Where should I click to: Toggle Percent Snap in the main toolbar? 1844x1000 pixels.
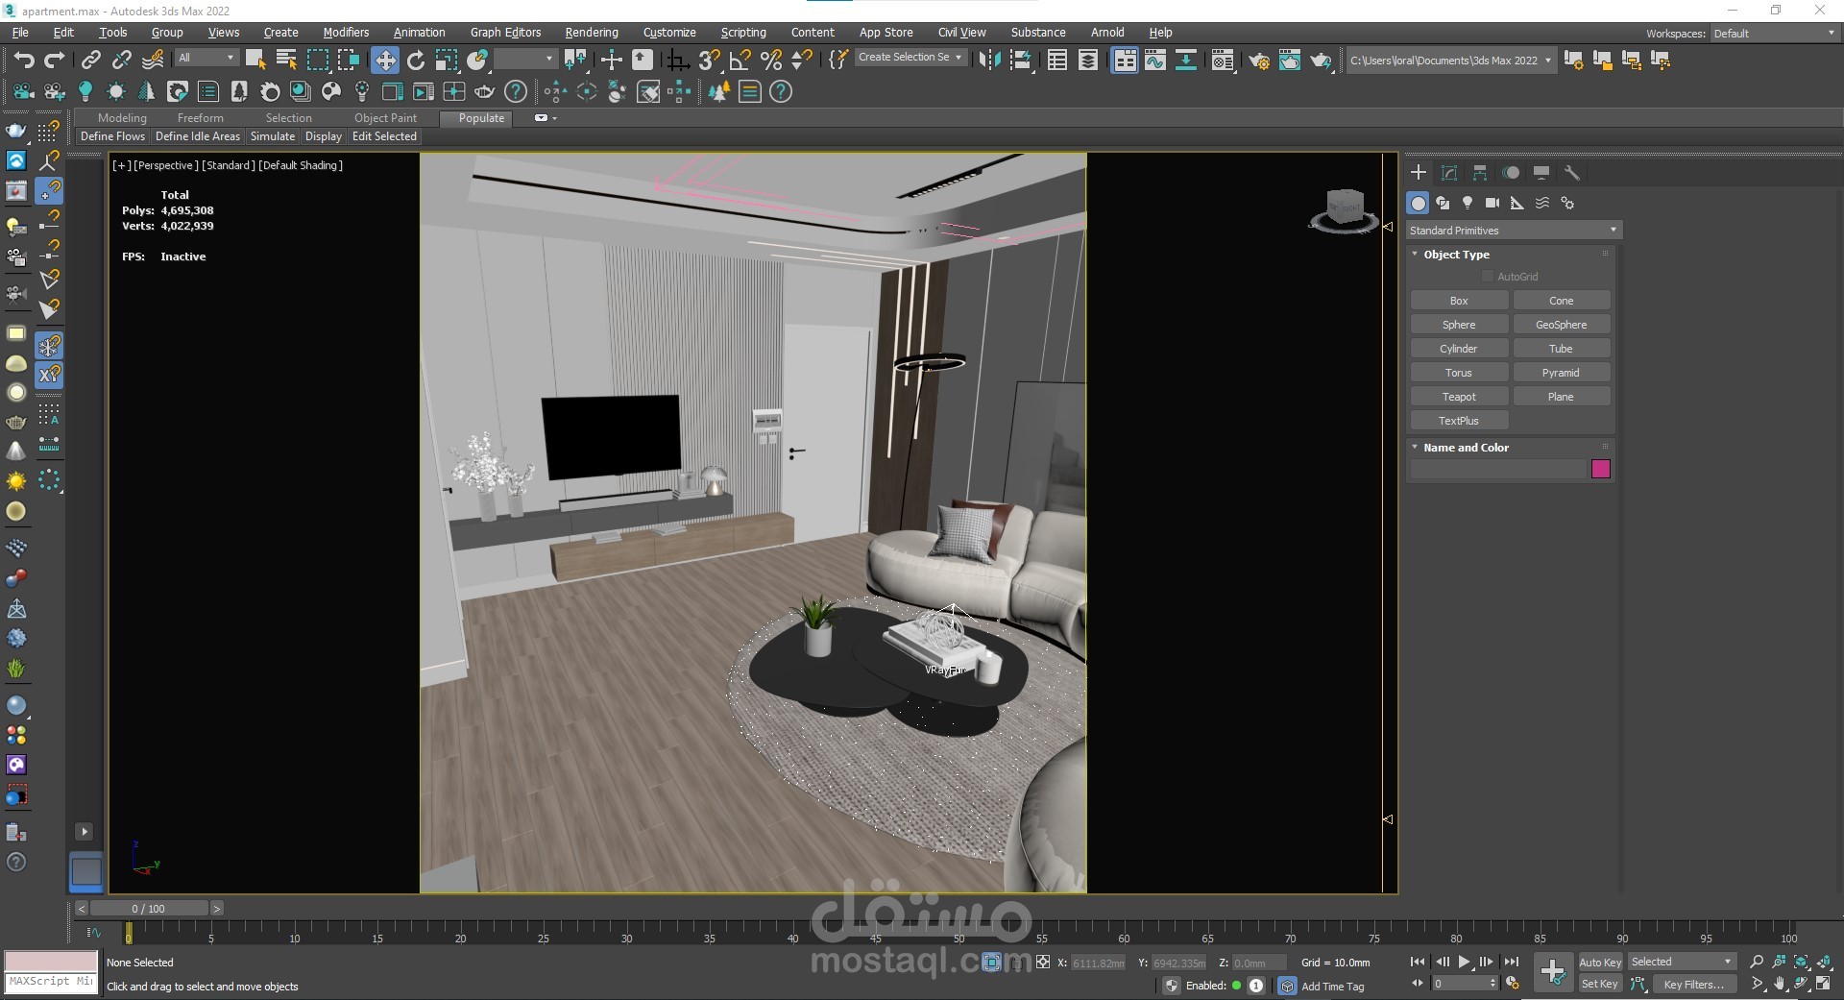(x=771, y=61)
